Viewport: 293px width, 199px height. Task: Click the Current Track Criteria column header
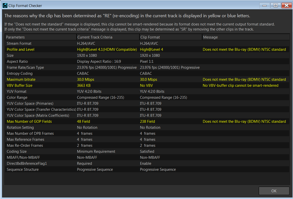tap(108, 37)
